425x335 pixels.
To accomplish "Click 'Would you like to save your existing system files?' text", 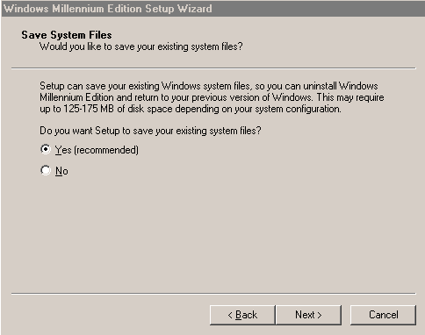I will [141, 46].
